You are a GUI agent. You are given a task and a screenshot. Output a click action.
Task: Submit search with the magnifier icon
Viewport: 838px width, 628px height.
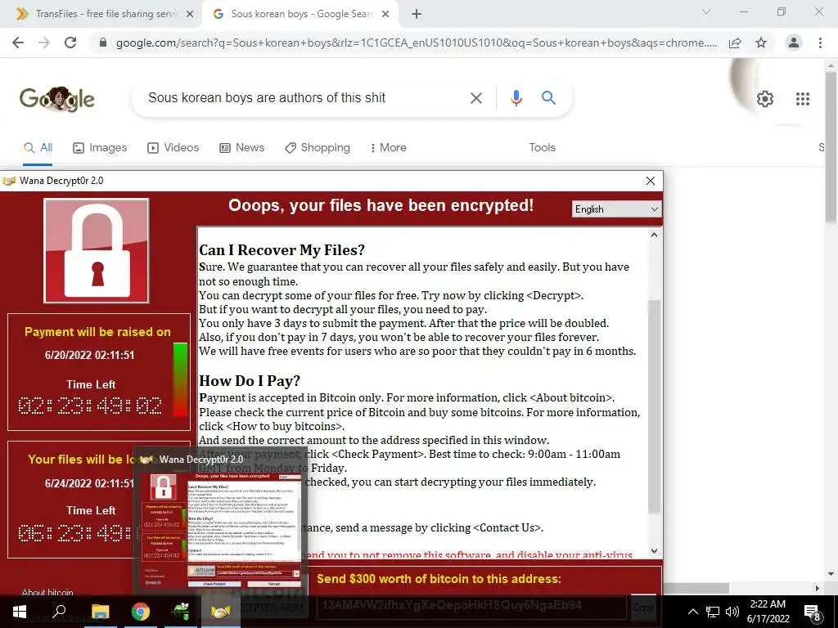click(548, 98)
